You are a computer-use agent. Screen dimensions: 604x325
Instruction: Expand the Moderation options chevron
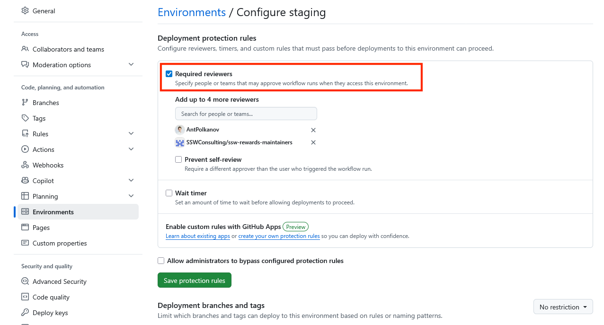click(131, 64)
